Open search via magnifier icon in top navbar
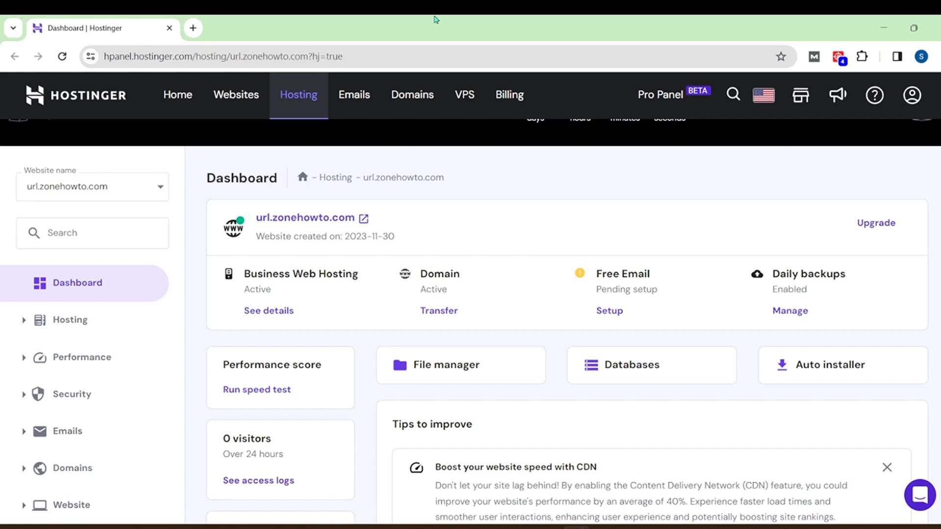This screenshot has height=529, width=941. [733, 95]
